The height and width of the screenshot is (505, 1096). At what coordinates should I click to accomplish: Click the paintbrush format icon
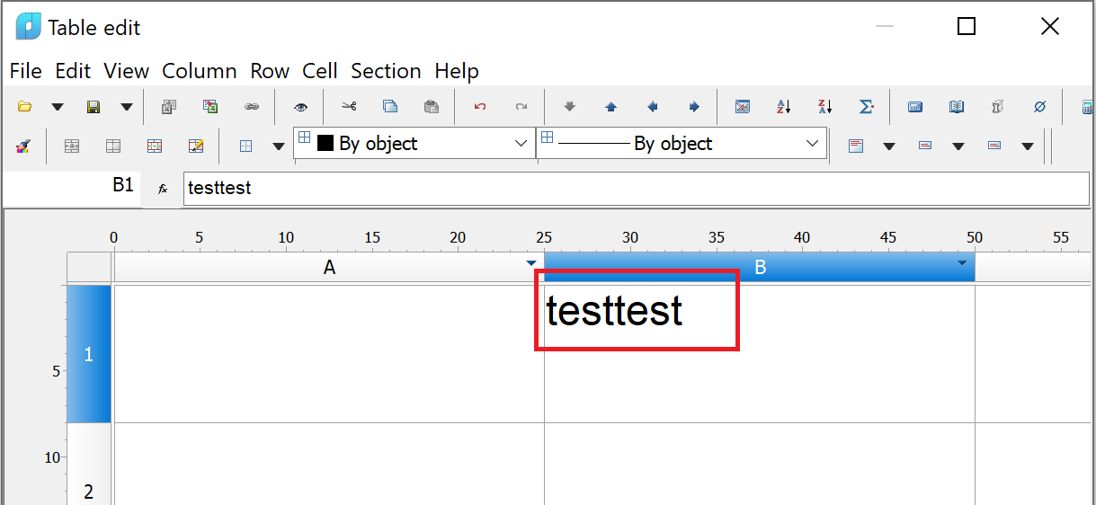point(25,146)
